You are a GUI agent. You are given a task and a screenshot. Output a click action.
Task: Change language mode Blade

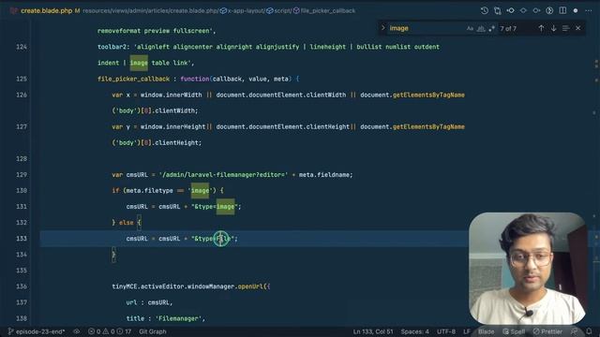pyautogui.click(x=486, y=331)
